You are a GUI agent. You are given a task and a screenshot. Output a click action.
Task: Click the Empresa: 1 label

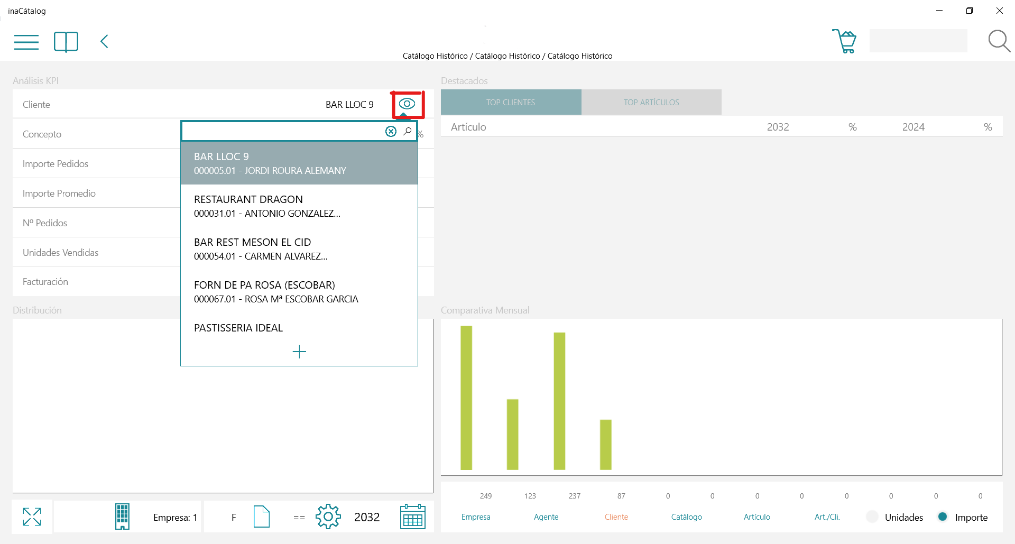tap(175, 517)
